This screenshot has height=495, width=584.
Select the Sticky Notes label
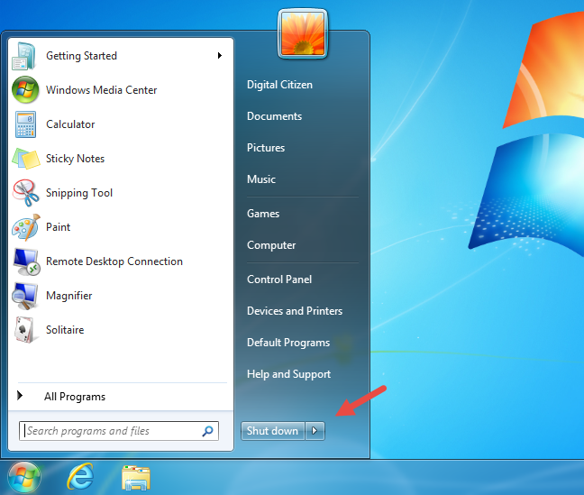tap(75, 159)
